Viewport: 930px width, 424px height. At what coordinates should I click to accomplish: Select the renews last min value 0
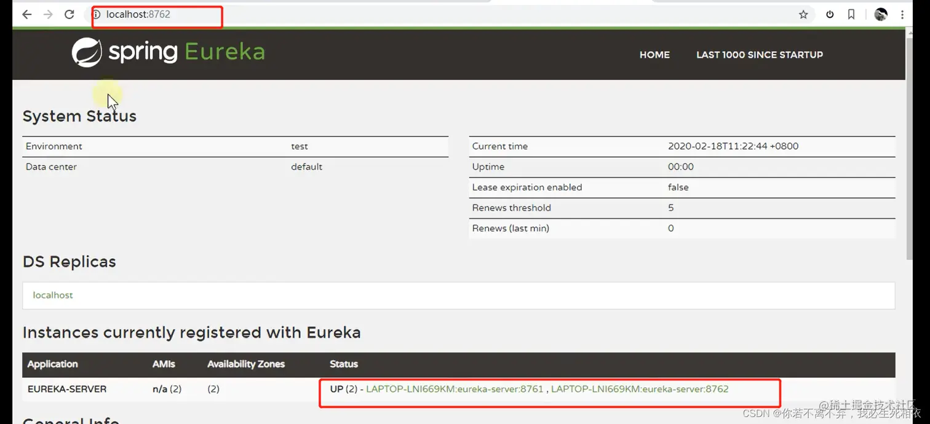pos(671,228)
